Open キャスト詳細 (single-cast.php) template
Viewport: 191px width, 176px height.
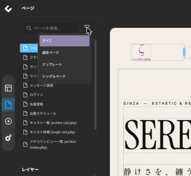(53, 132)
